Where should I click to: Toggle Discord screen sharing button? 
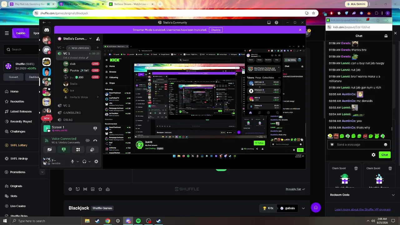[x=64, y=150]
